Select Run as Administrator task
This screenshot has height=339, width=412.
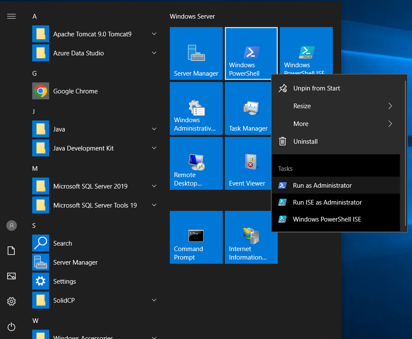[x=336, y=185]
